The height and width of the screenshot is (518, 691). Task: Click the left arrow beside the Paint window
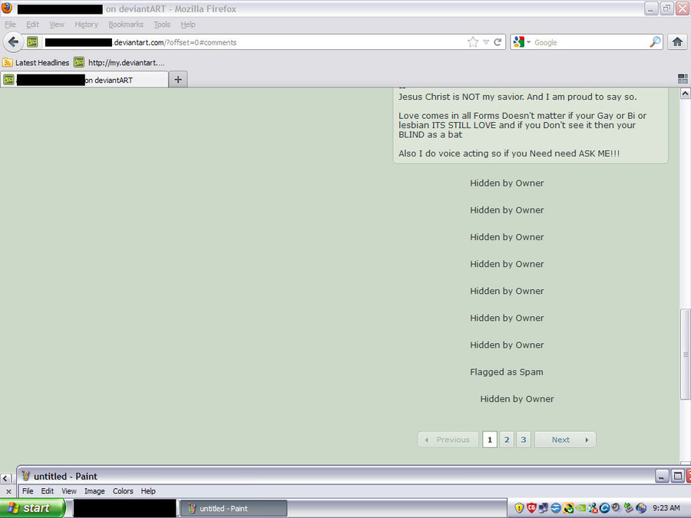[x=5, y=478]
